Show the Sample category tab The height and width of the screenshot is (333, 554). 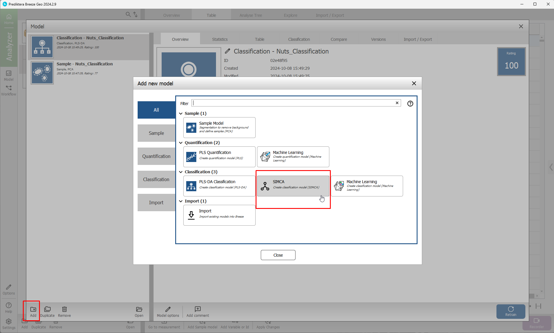coord(156,133)
